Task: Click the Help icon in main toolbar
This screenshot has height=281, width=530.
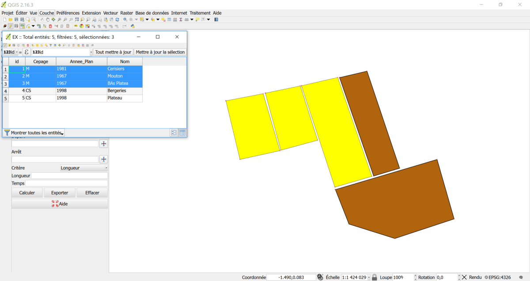Action: [216, 19]
